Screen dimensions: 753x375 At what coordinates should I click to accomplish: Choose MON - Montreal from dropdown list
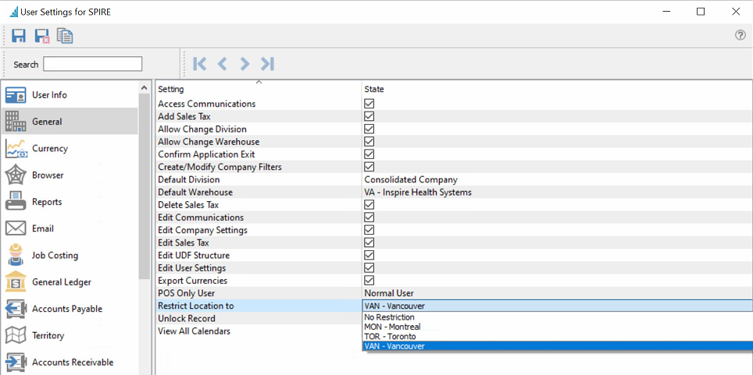[557, 327]
